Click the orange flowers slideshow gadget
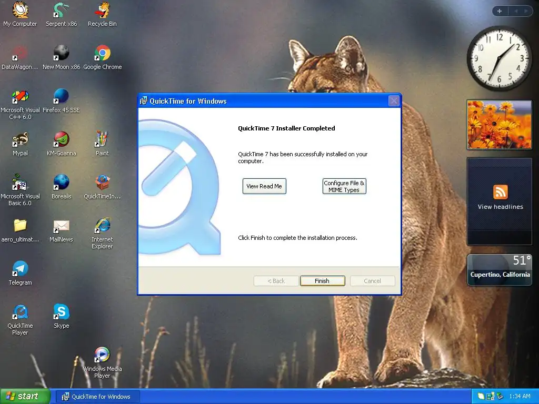 [499, 125]
